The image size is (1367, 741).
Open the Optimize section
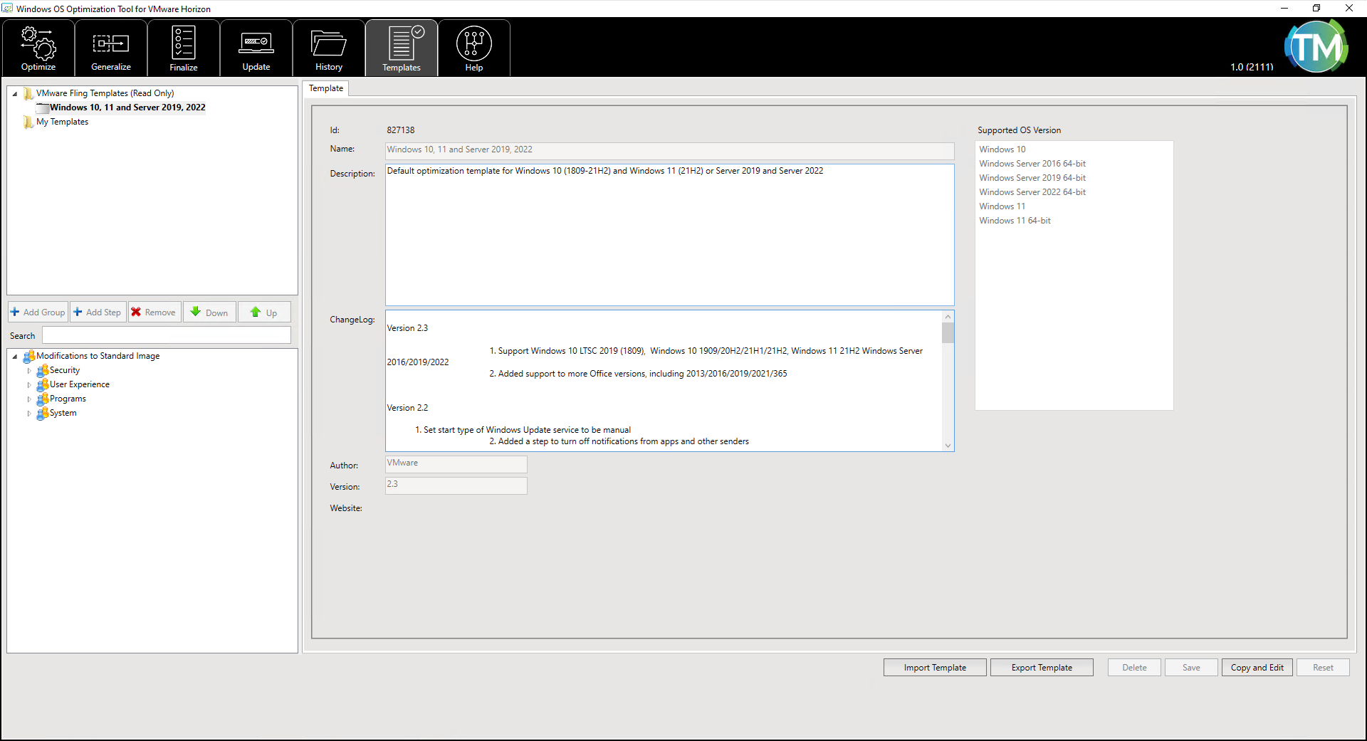coord(38,48)
